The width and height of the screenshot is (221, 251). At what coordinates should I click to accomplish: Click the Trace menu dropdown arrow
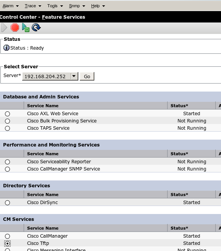pos(40,6)
